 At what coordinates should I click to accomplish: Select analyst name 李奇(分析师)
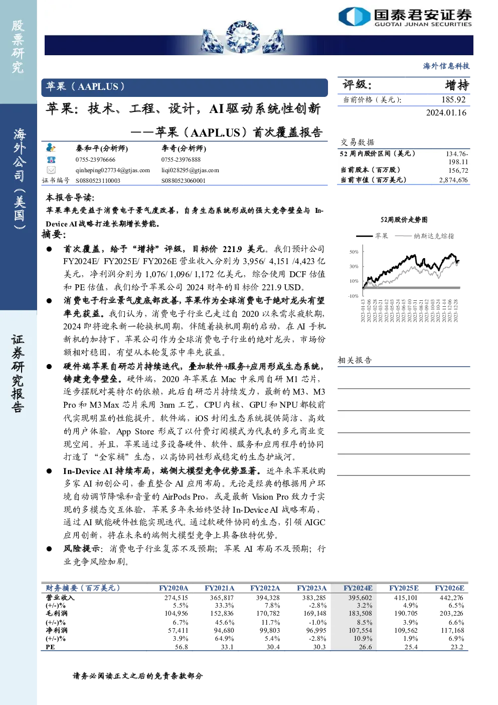click(184, 148)
